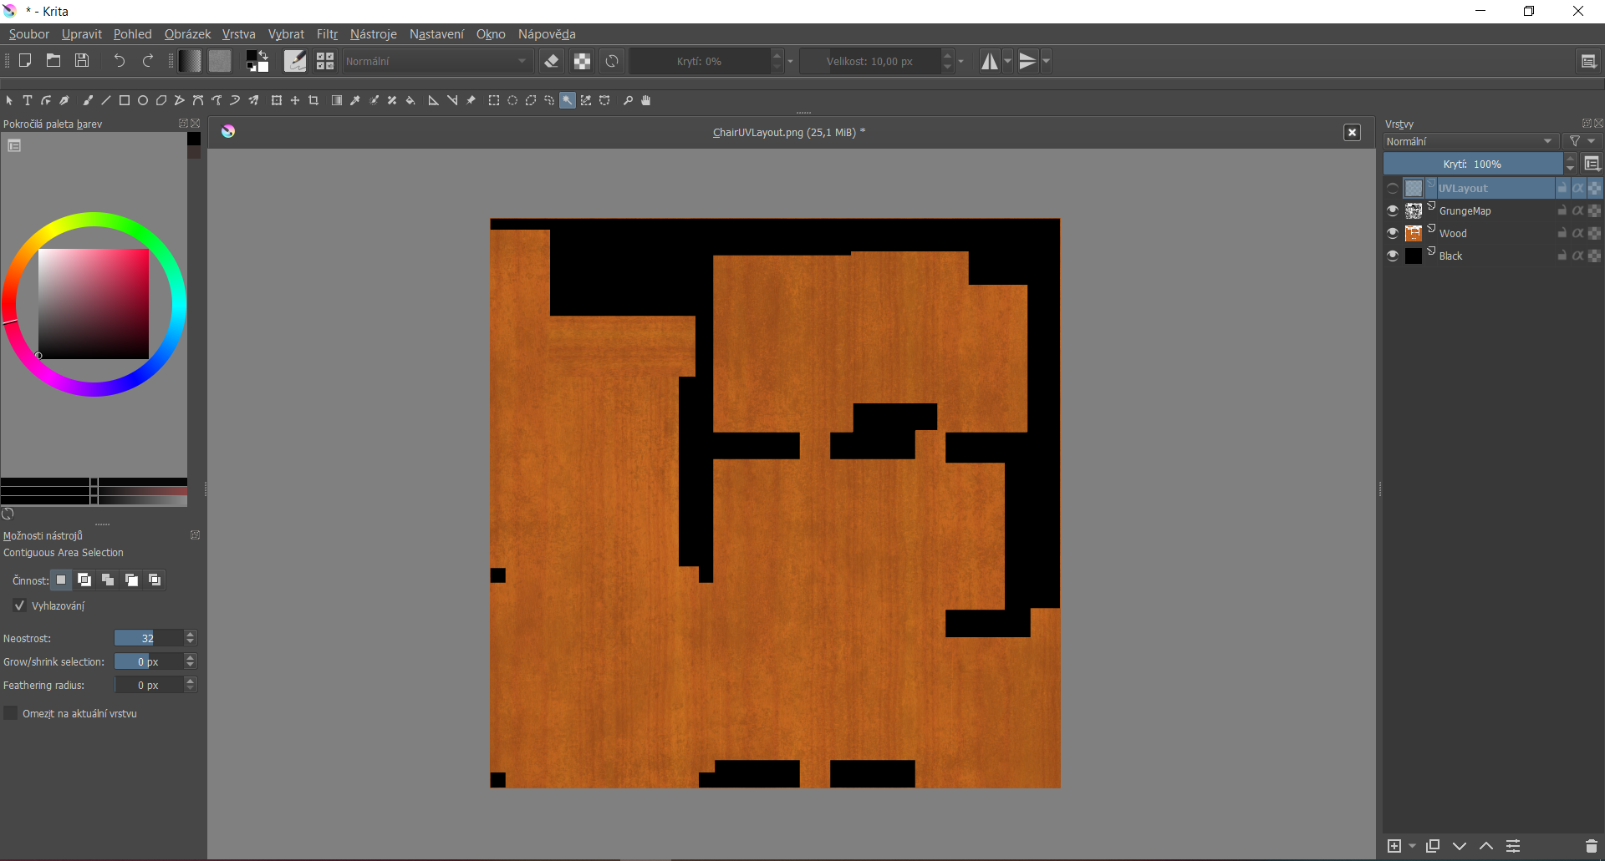Open vertical mirror options arrow
The height and width of the screenshot is (861, 1605).
coord(1047,61)
